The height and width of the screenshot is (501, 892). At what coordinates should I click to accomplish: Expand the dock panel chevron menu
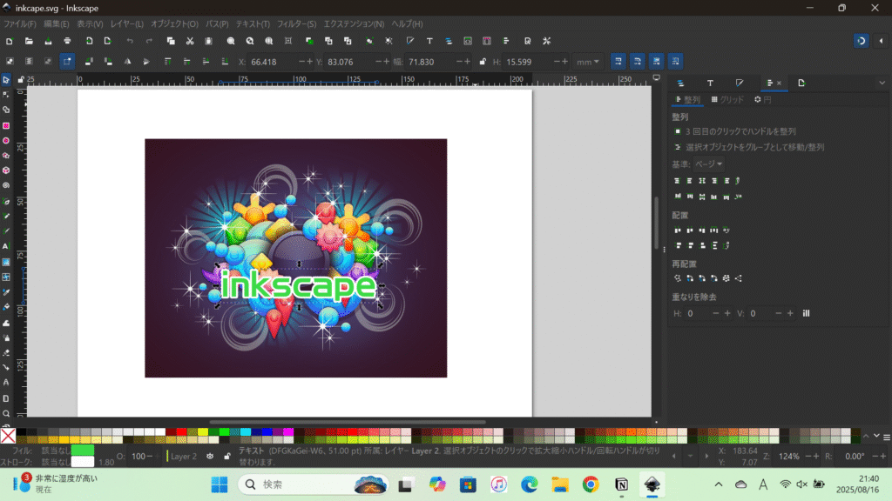[x=882, y=83]
